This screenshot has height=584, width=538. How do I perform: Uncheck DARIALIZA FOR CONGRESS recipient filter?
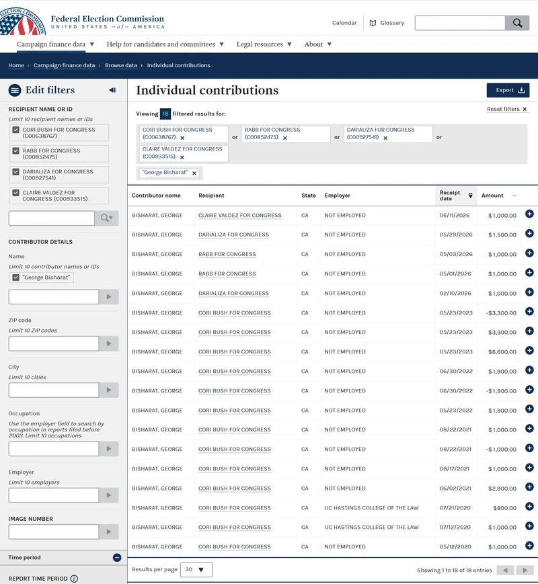pyautogui.click(x=15, y=171)
